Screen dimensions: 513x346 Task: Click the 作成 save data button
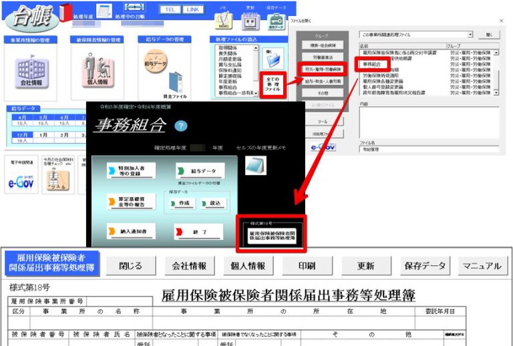[x=182, y=203]
